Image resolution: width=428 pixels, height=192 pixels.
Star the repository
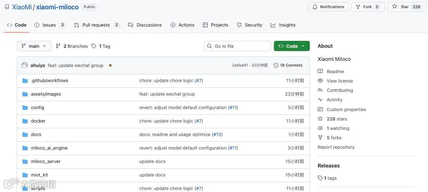407,7
